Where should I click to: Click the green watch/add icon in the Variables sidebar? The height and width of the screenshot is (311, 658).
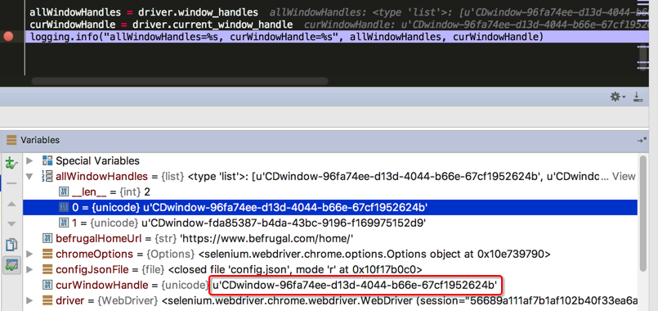tap(11, 163)
